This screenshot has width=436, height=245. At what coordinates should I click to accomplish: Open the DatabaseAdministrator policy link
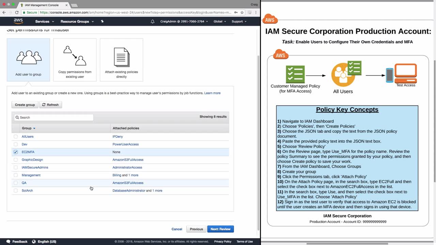click(129, 191)
